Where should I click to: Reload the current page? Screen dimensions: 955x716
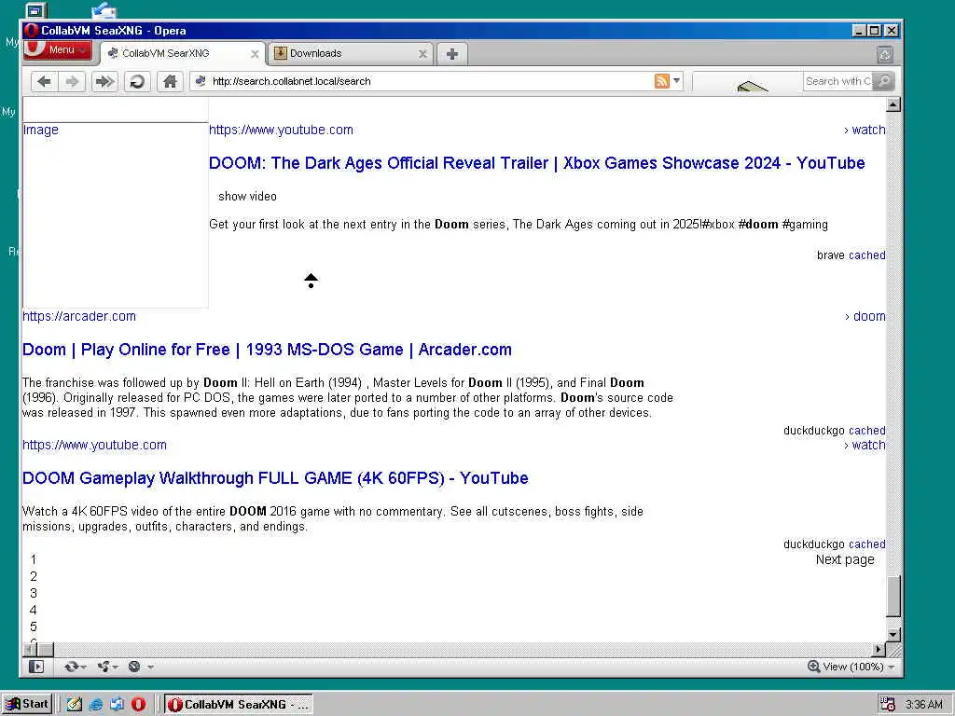click(x=137, y=81)
